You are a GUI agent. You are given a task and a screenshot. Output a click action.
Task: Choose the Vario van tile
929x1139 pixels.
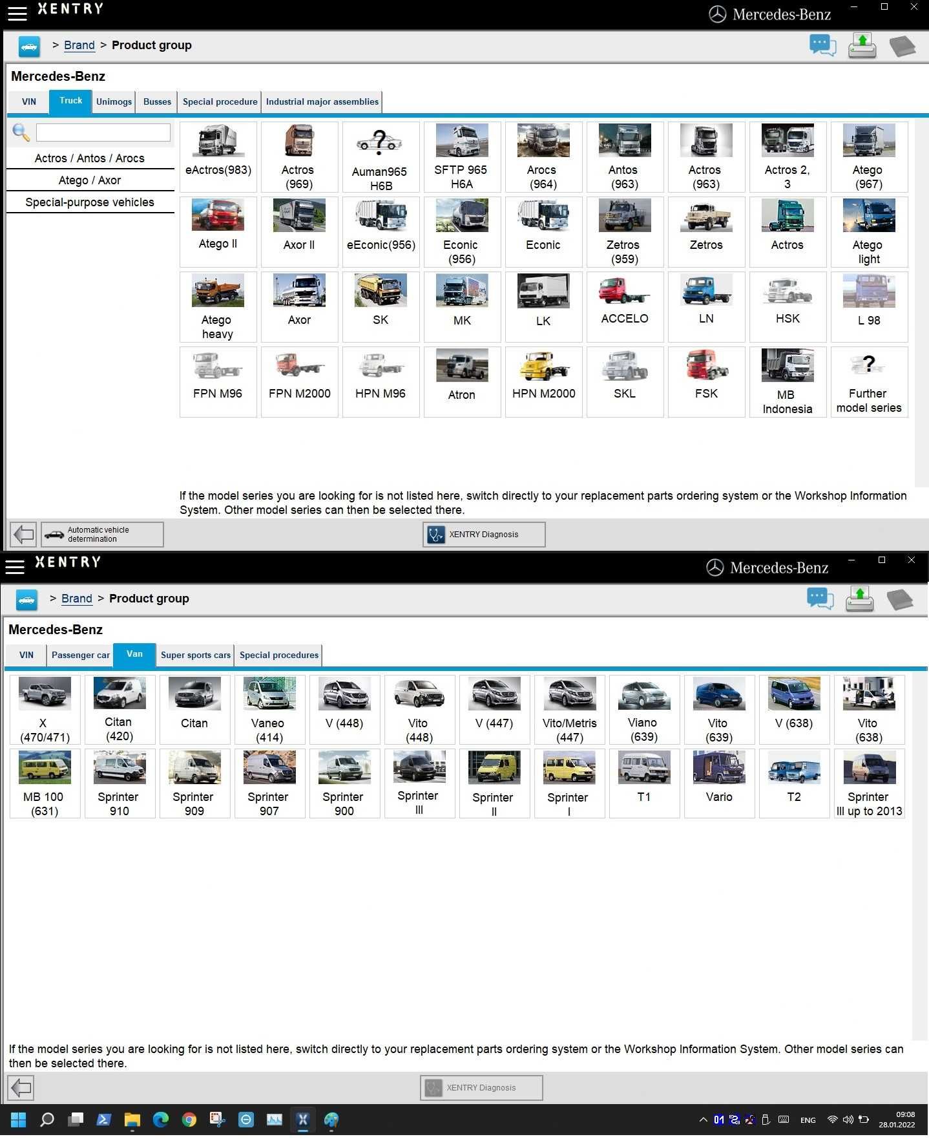(720, 783)
